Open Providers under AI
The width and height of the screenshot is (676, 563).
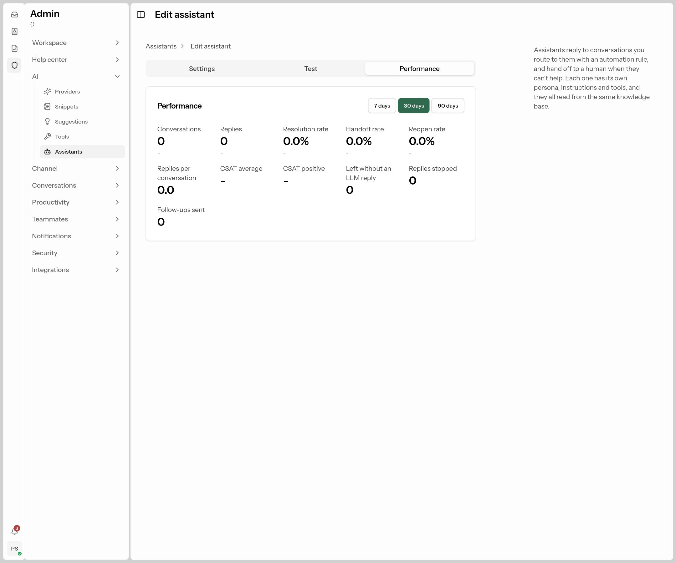(82, 92)
